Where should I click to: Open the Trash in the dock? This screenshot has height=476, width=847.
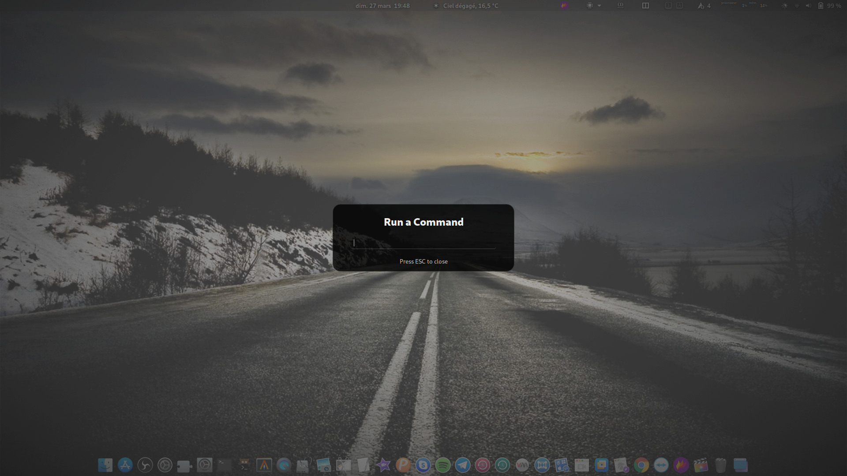point(720,465)
